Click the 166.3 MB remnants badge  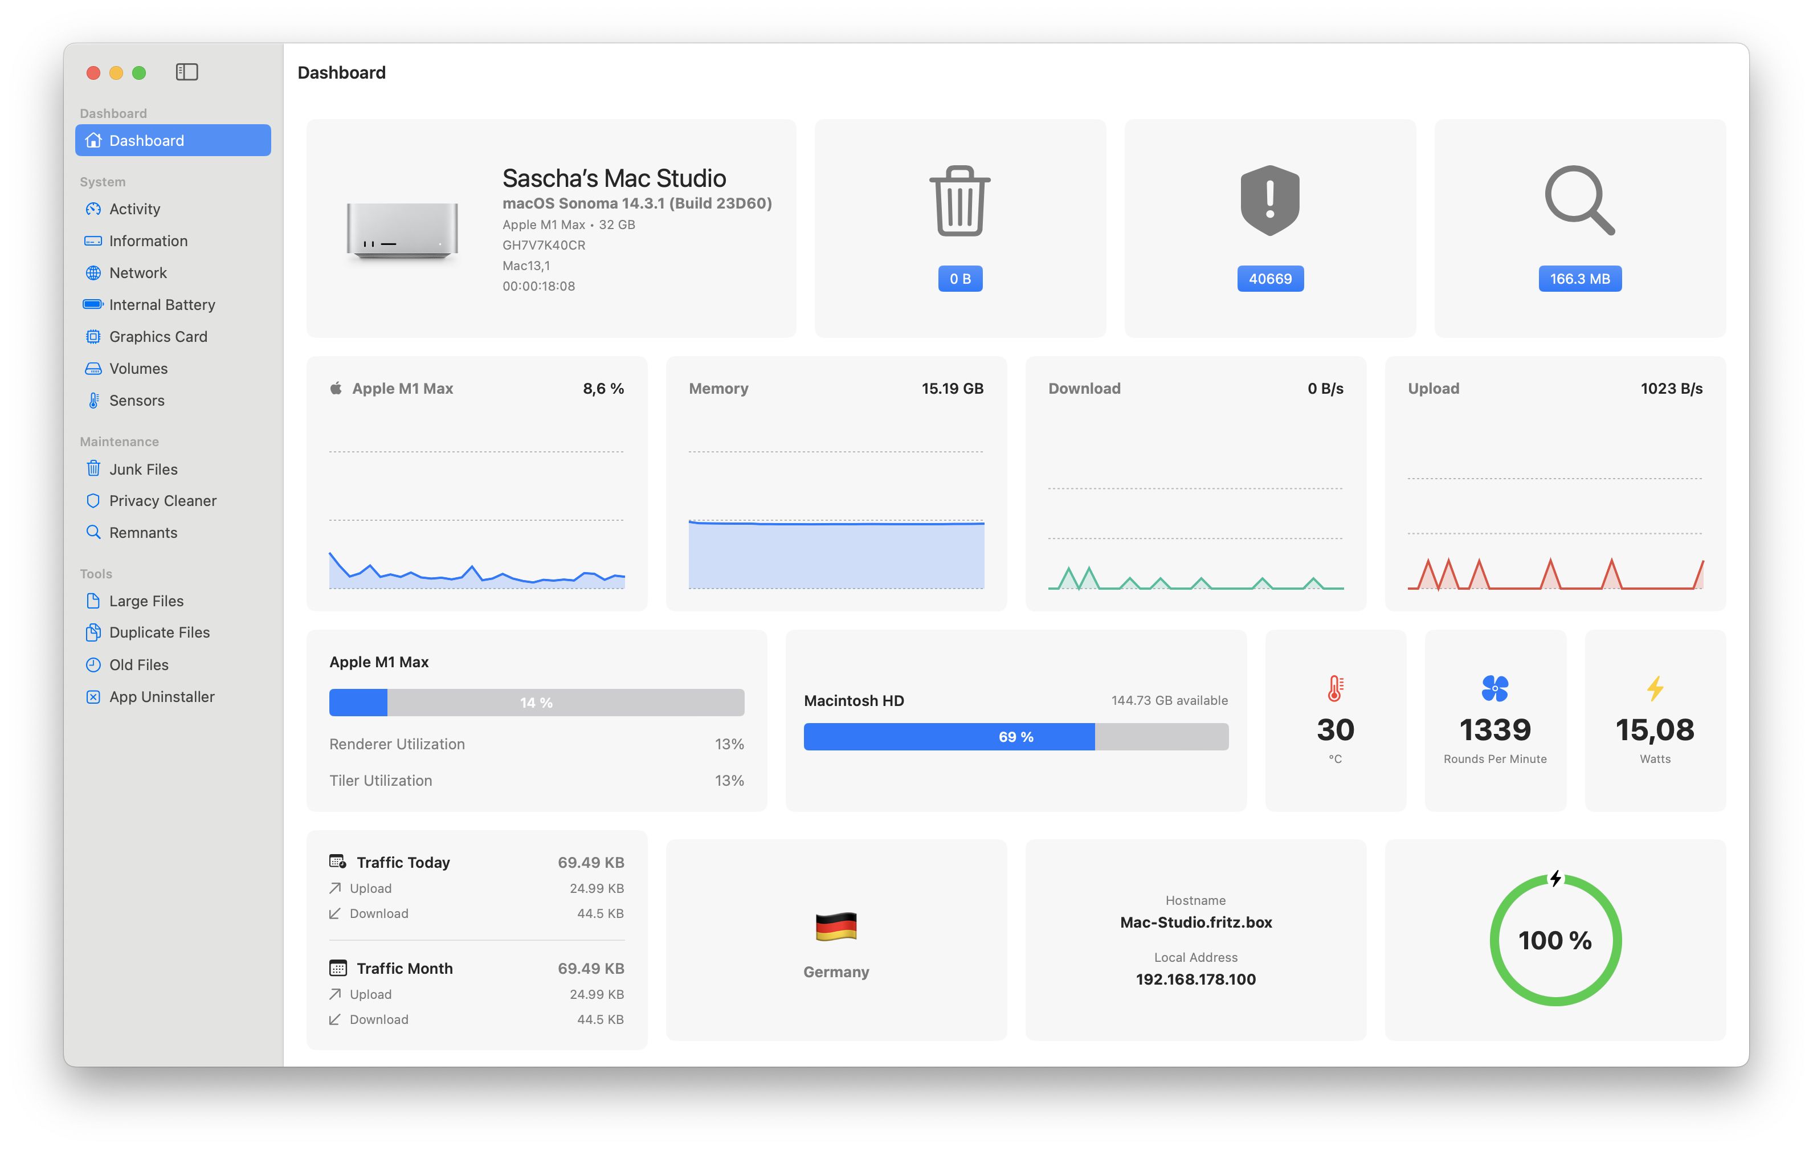pos(1579,279)
